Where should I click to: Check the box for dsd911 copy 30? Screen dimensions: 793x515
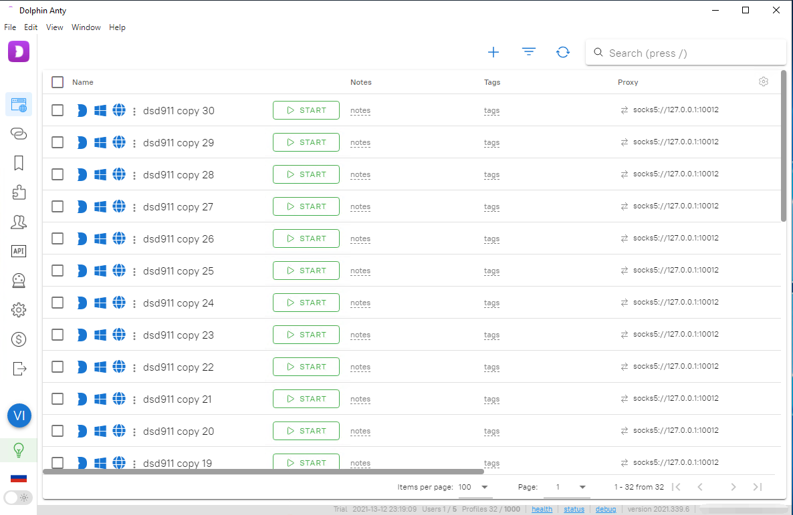coord(58,110)
